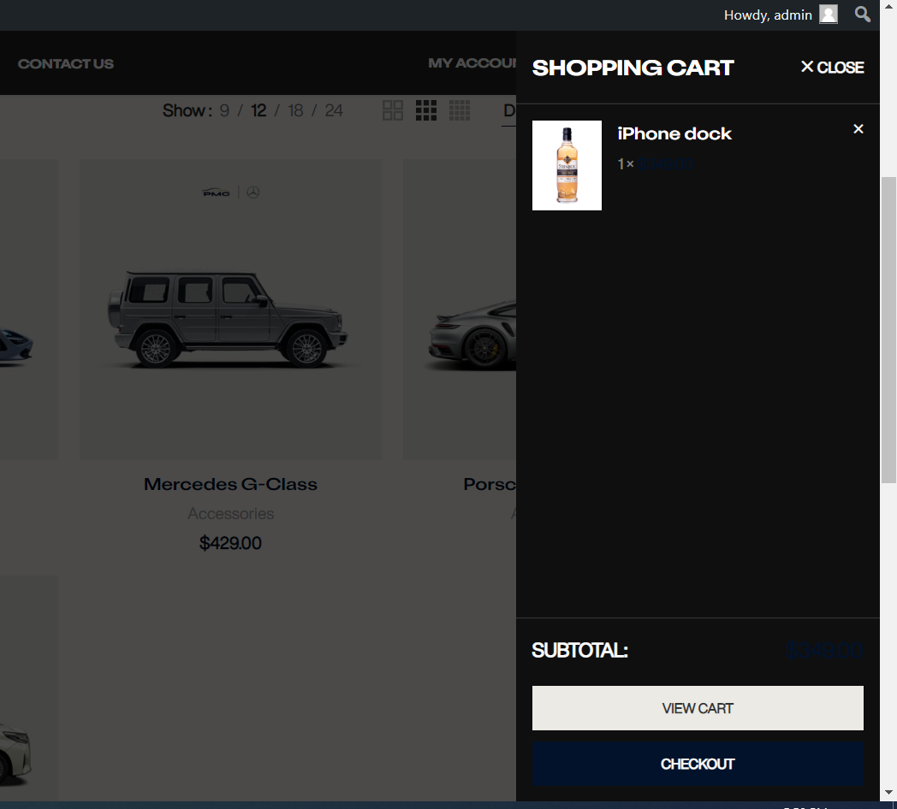Show 24 products per page
Image resolution: width=897 pixels, height=809 pixels.
click(334, 110)
